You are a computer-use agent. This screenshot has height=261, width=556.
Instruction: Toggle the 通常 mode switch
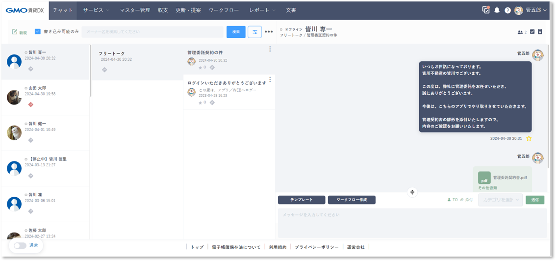(x=20, y=245)
